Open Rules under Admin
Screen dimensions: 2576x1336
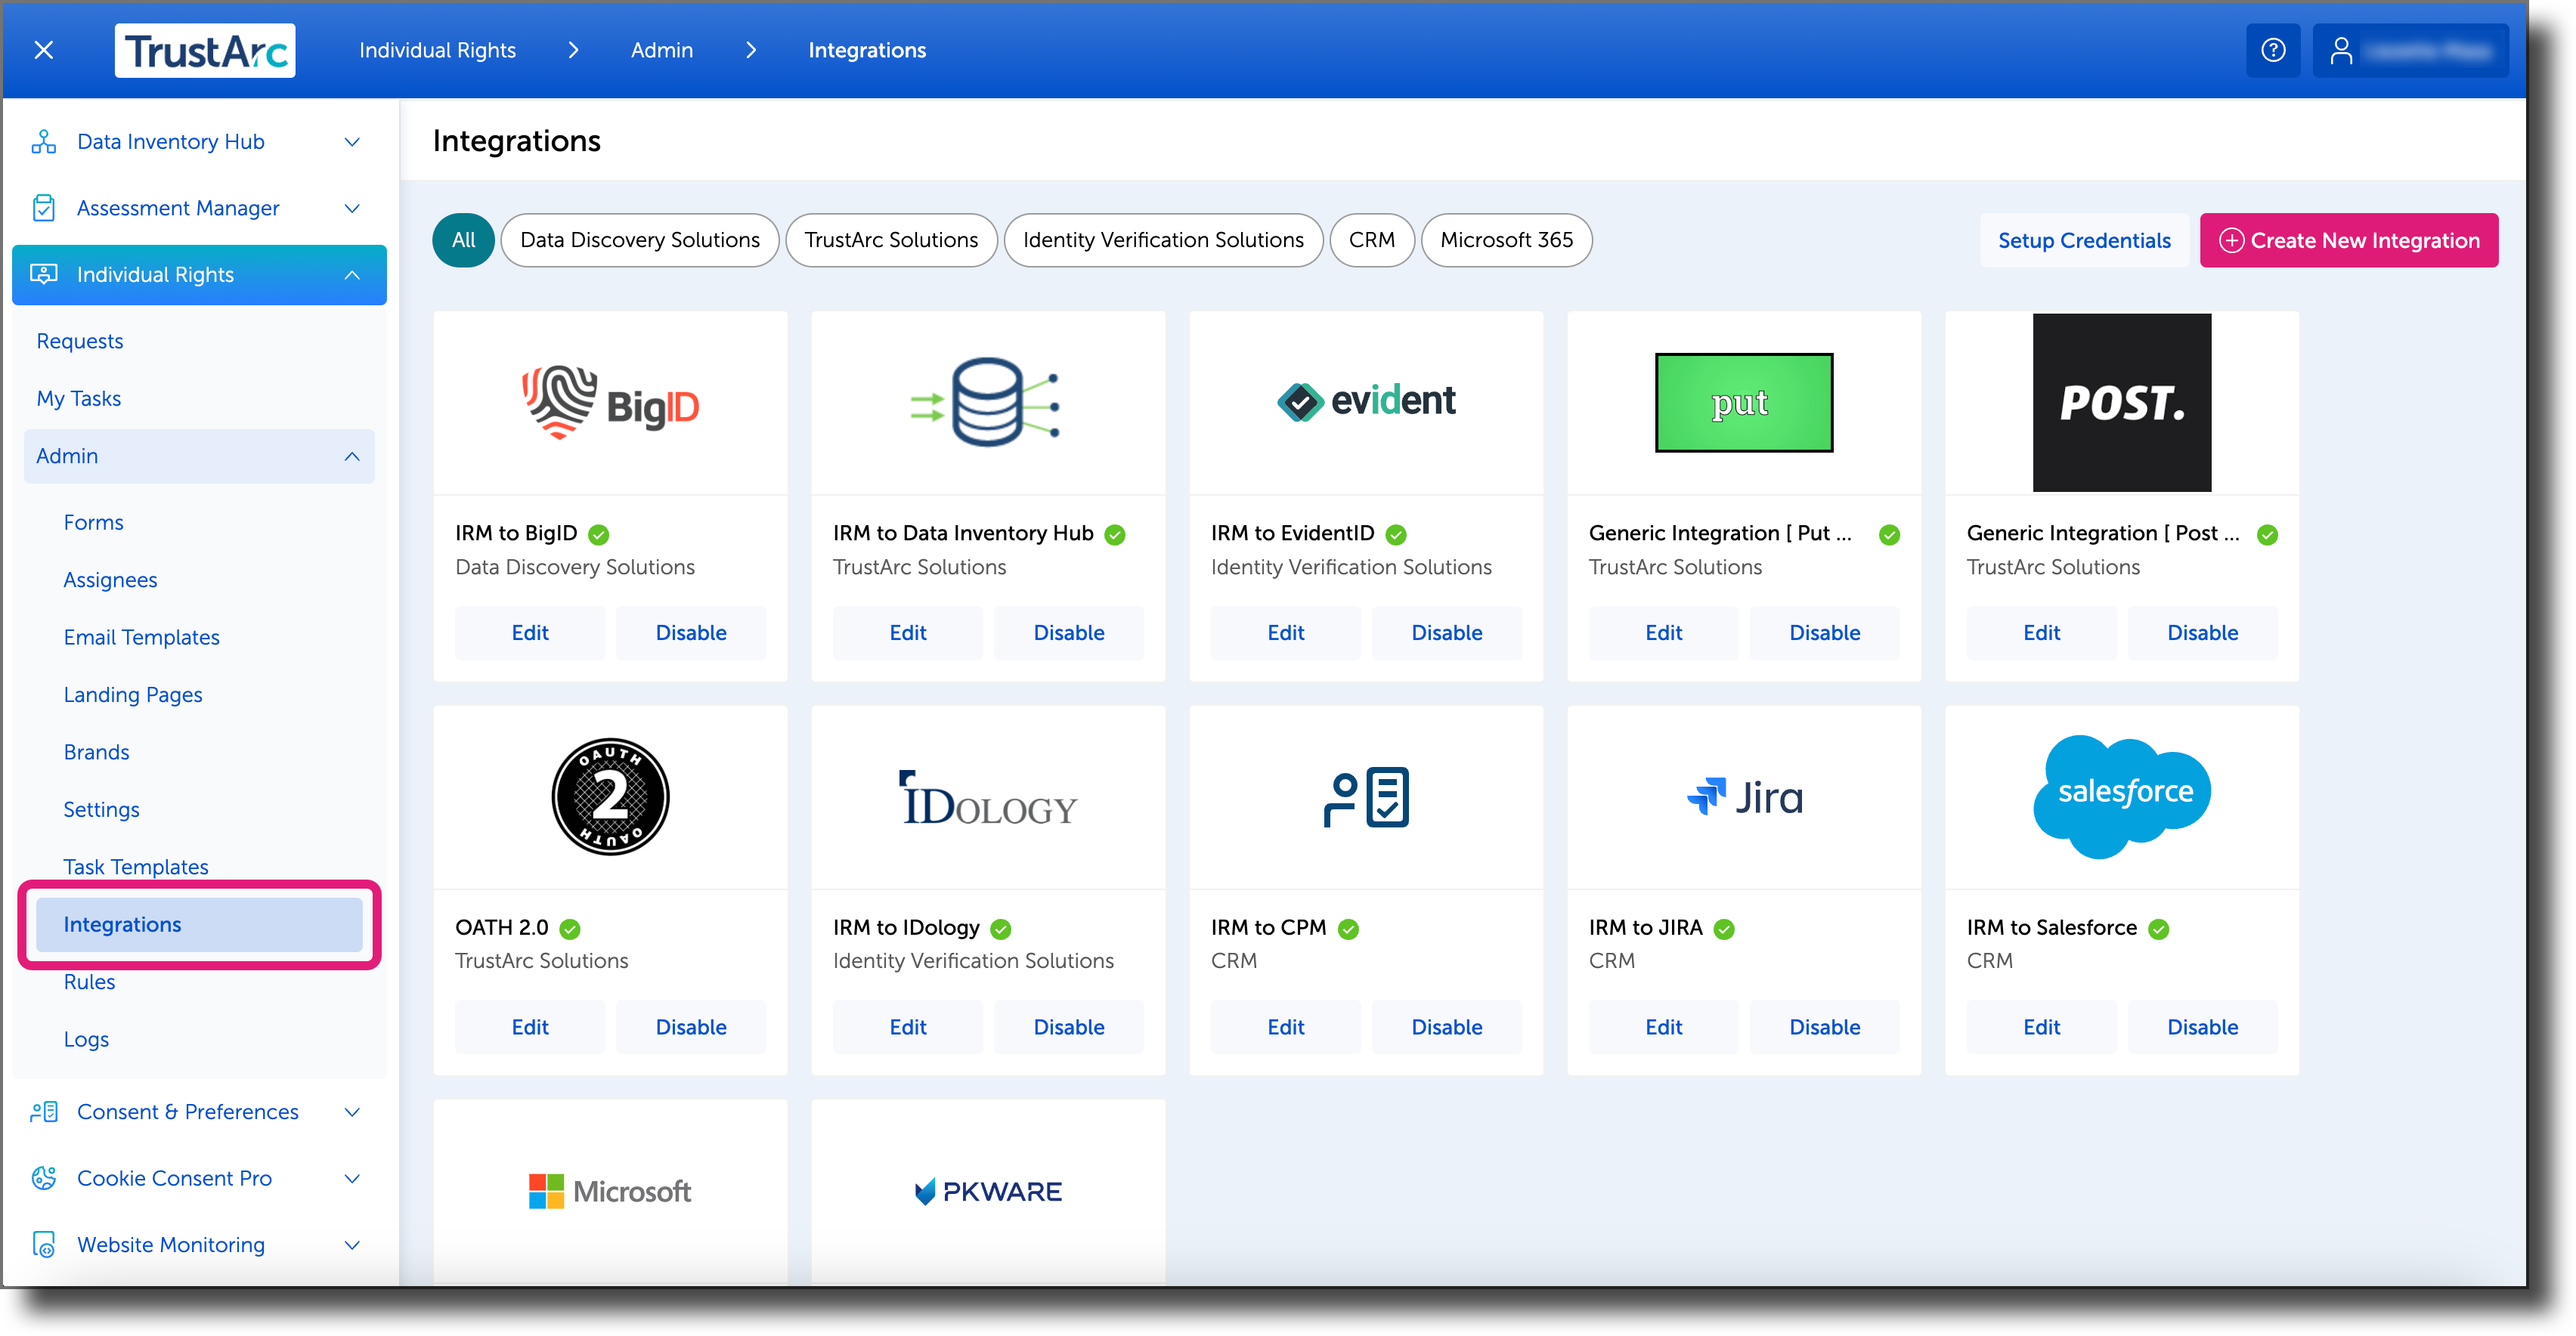pyautogui.click(x=89, y=982)
